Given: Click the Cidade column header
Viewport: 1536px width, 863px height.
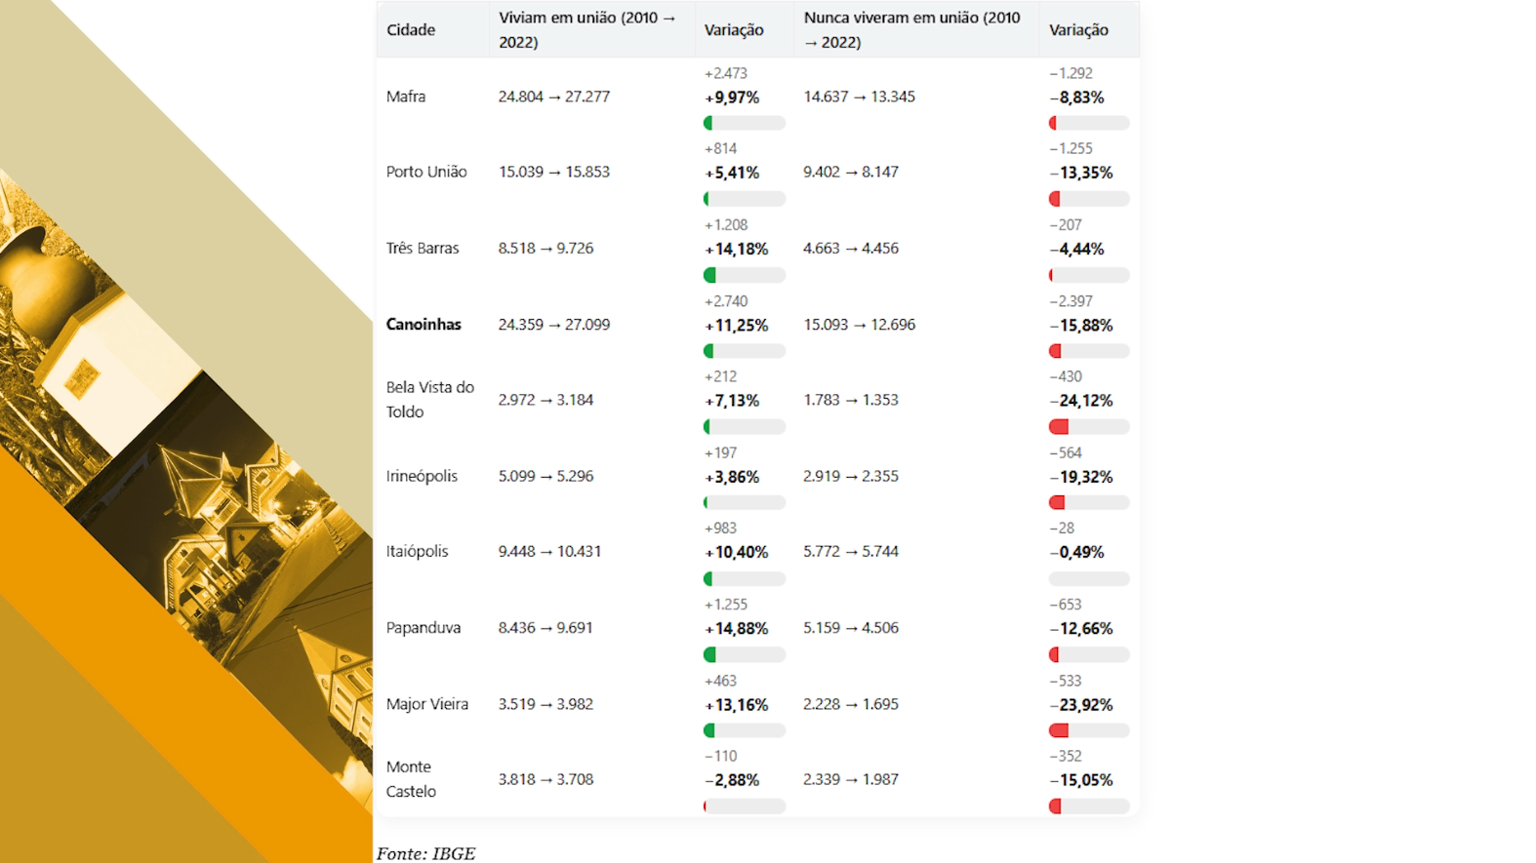Looking at the screenshot, I should [411, 30].
